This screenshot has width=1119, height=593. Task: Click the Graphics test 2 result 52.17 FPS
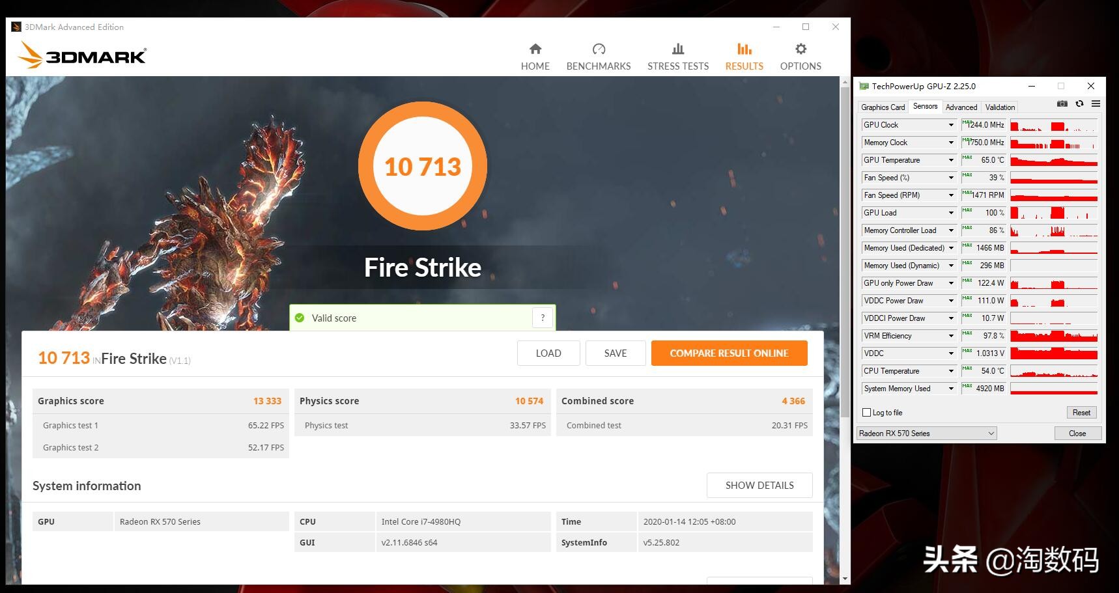coord(266,447)
